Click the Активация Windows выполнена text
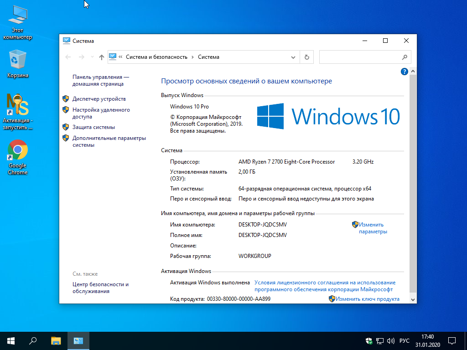The image size is (467, 350). 210,283
